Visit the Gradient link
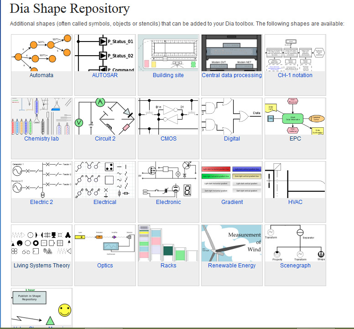 coord(232,202)
